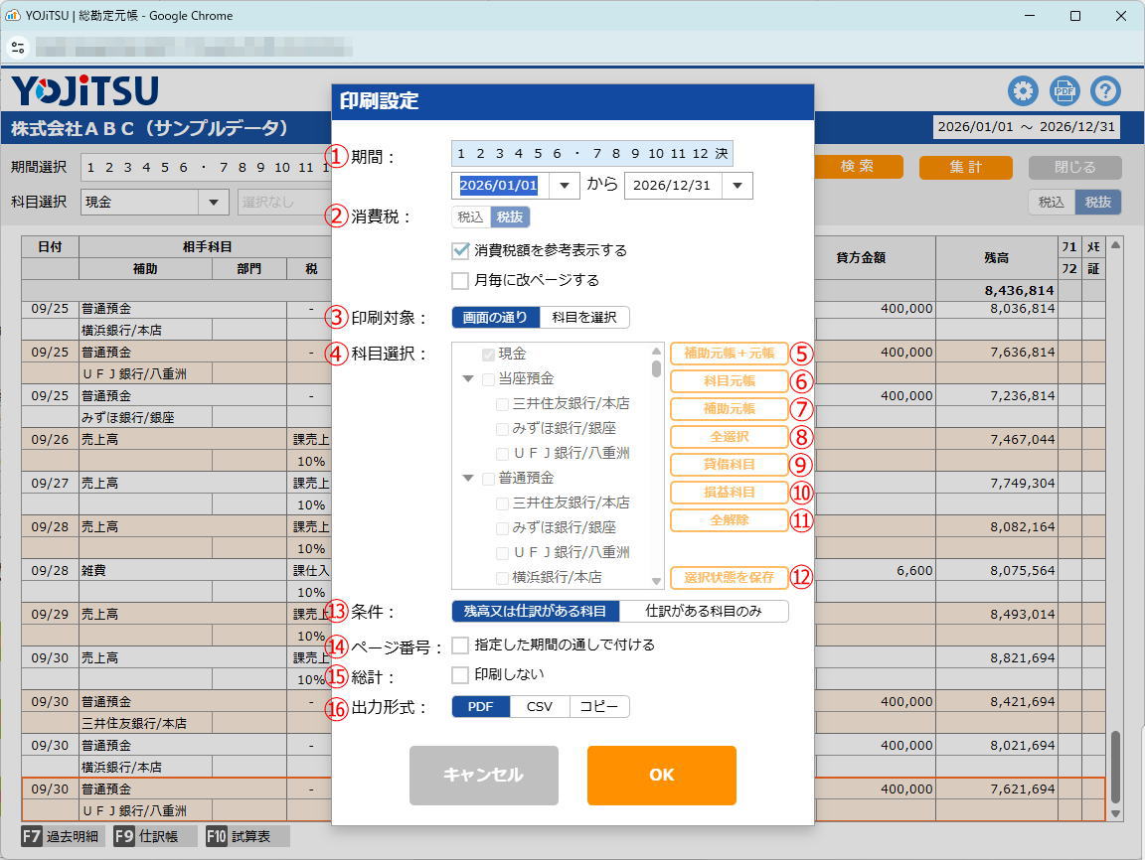Check 指定した期間の通しで付ける for page numbers
Viewport: 1145px width, 860px height.
point(460,645)
